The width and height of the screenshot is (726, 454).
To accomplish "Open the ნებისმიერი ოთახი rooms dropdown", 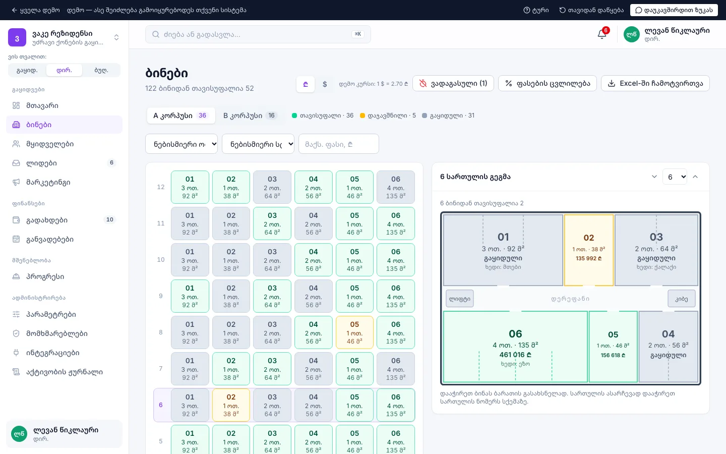I will coord(181,144).
